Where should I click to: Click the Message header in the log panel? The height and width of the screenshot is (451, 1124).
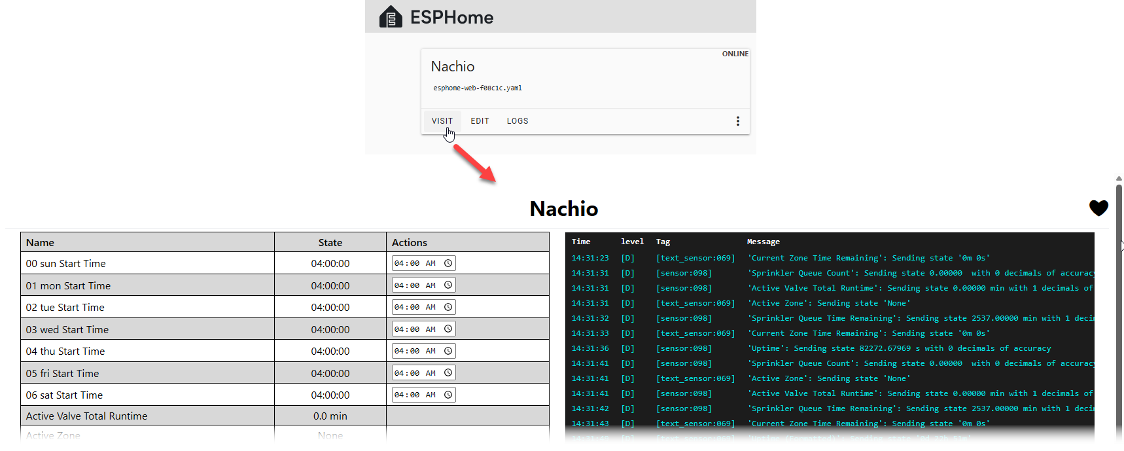click(764, 242)
